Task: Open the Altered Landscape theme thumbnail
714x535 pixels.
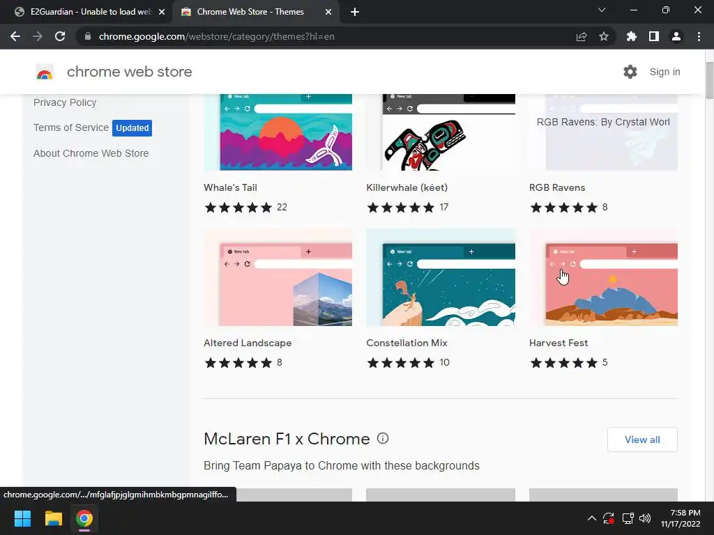Action: coord(278,277)
